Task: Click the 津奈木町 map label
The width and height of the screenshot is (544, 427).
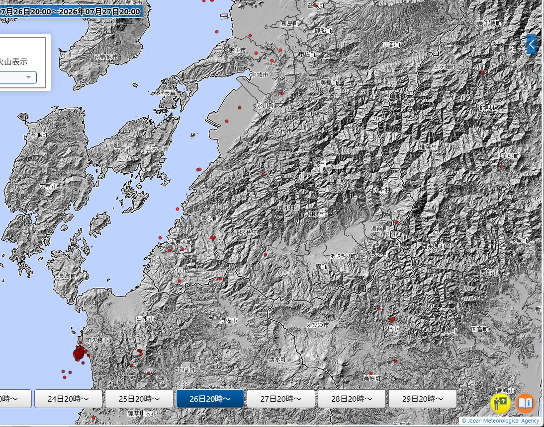Action: click(x=181, y=242)
